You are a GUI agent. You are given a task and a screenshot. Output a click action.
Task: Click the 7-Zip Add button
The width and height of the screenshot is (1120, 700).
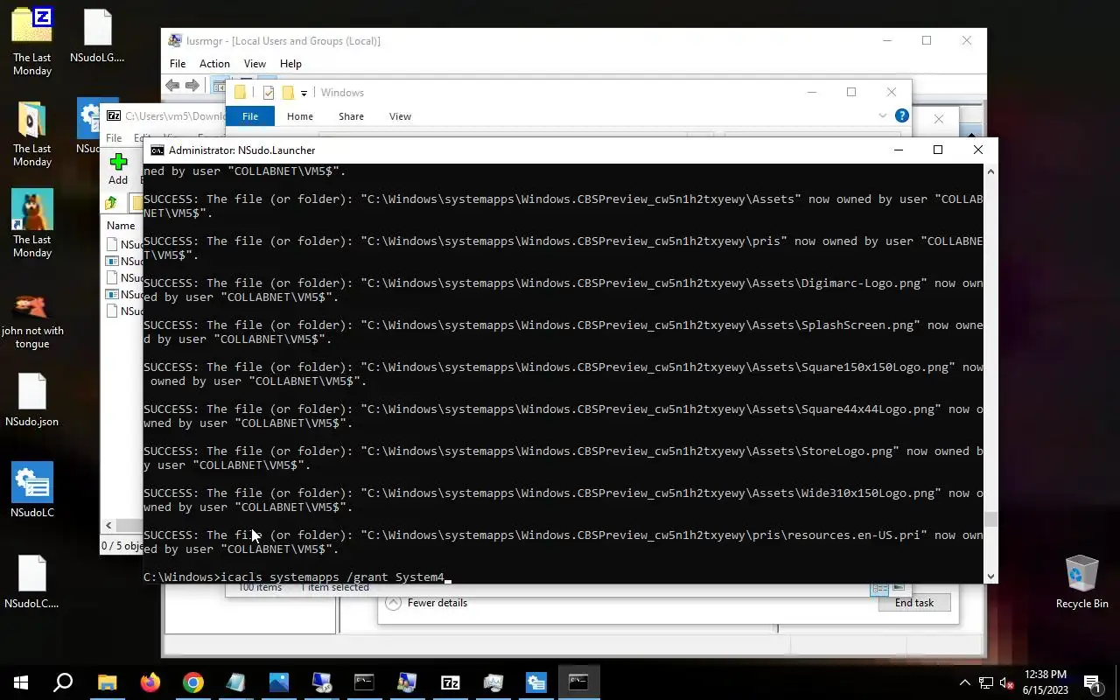(118, 169)
